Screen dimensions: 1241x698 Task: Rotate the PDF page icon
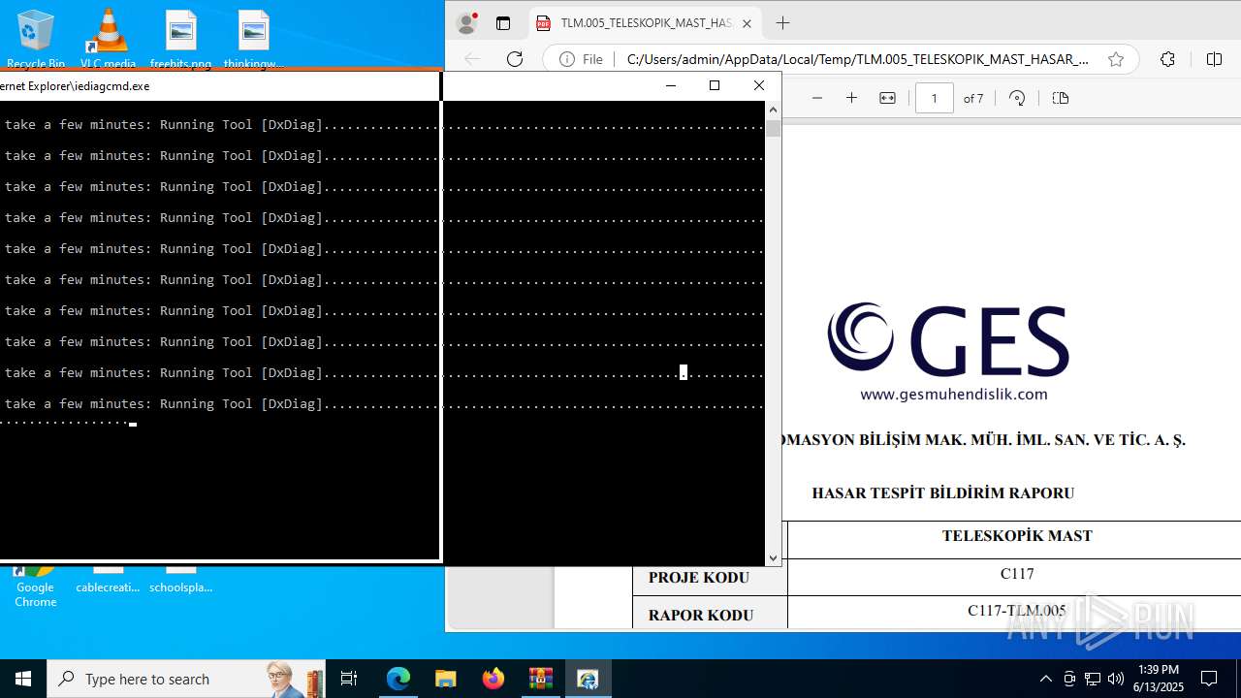pos(1017,98)
